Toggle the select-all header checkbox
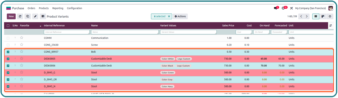This screenshot has height=98, width=338. coord(8,26)
